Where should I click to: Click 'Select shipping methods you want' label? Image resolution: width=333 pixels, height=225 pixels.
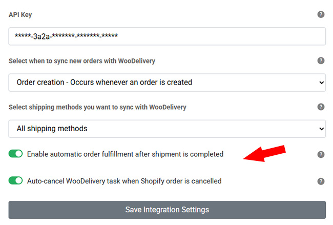pos(97,107)
